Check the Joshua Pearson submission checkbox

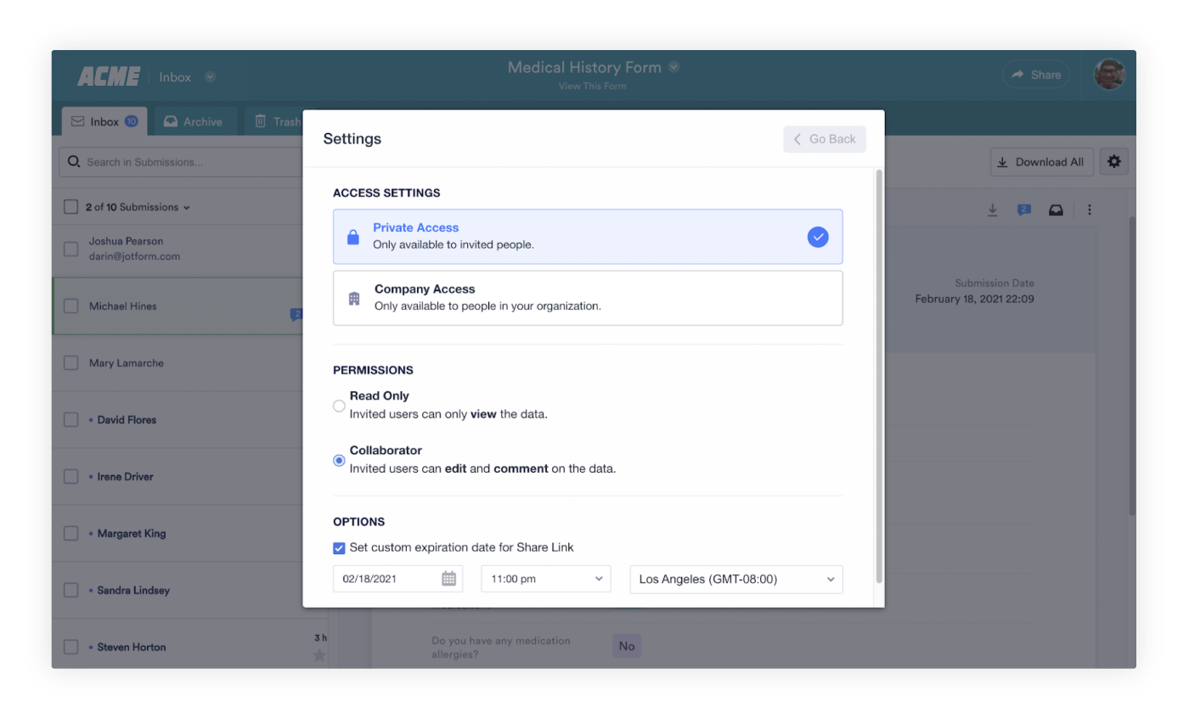click(71, 249)
